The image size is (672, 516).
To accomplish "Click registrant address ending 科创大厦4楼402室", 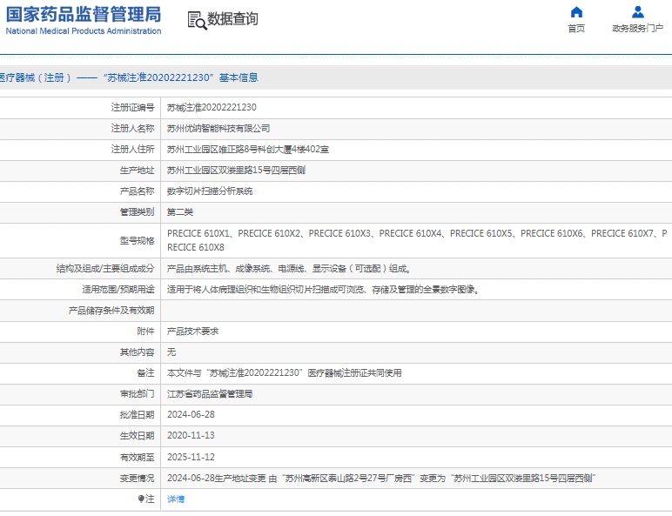I will click(248, 149).
